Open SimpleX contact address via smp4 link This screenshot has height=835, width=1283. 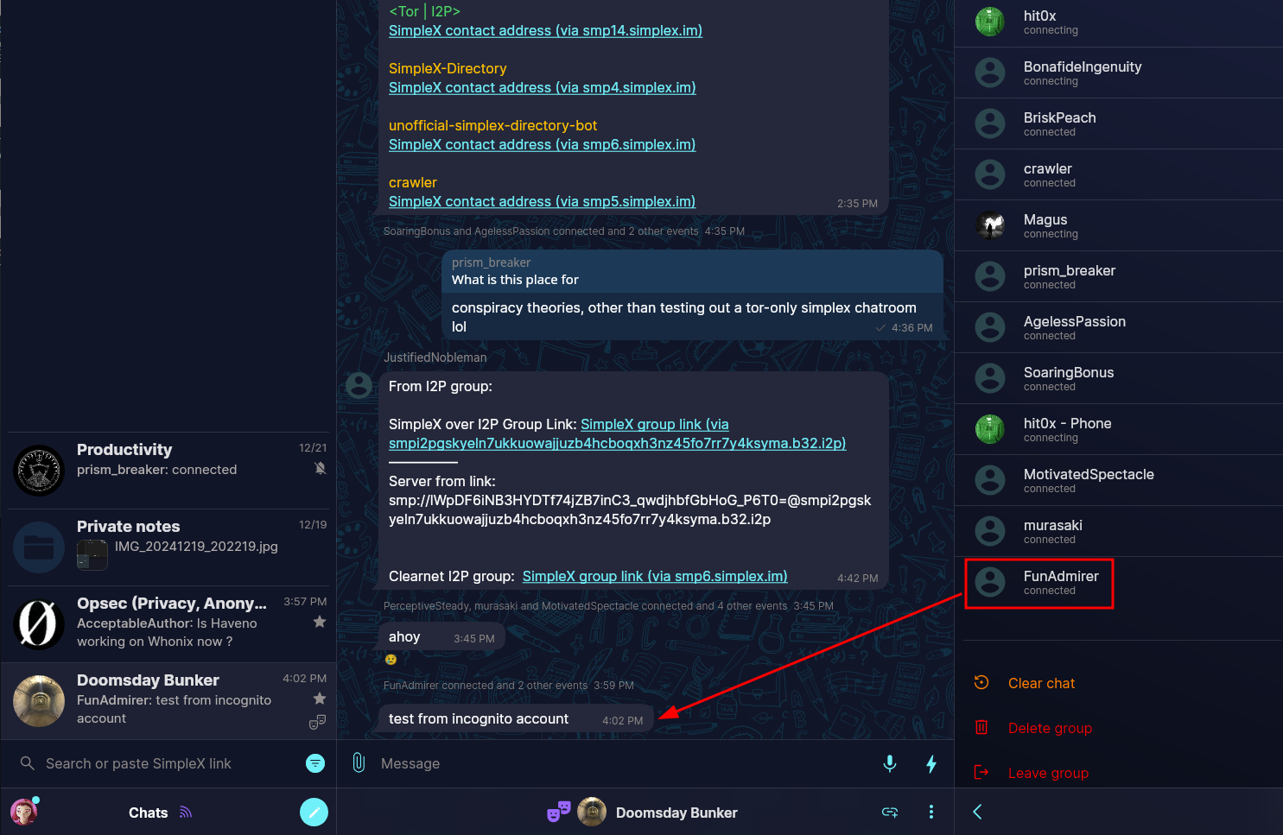pos(542,87)
